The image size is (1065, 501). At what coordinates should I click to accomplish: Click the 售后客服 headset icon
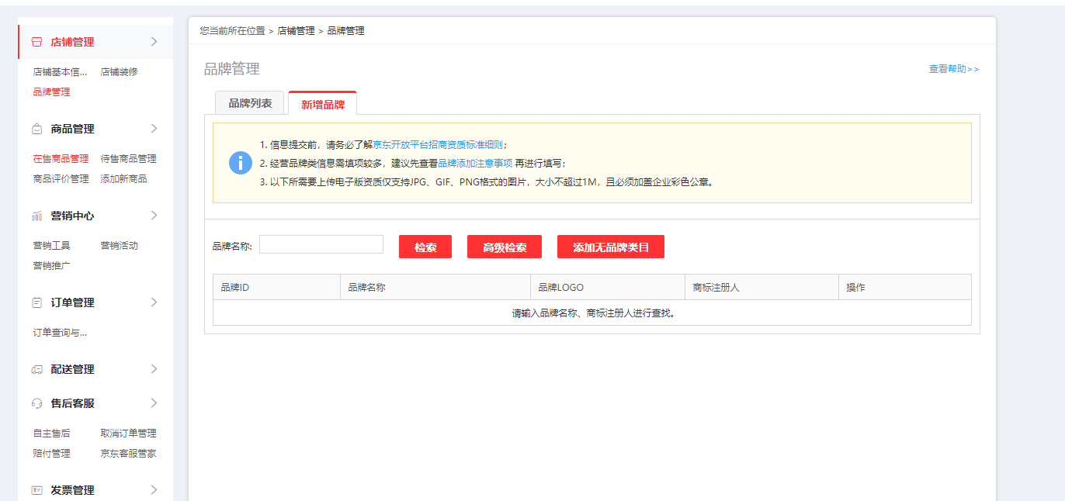click(x=36, y=403)
